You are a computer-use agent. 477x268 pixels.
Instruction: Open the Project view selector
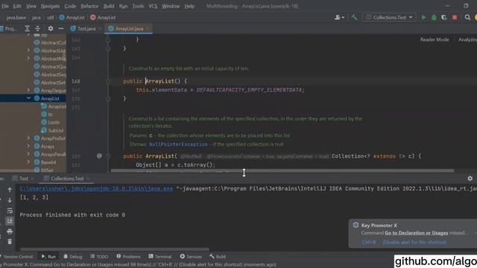9,28
